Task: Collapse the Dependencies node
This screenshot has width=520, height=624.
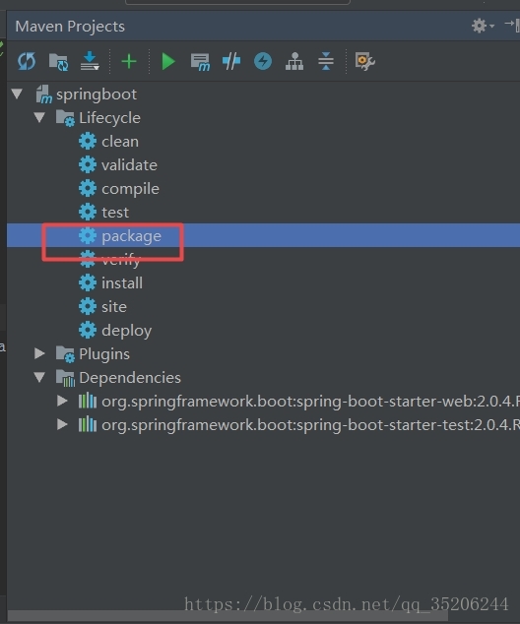Action: click(x=39, y=377)
